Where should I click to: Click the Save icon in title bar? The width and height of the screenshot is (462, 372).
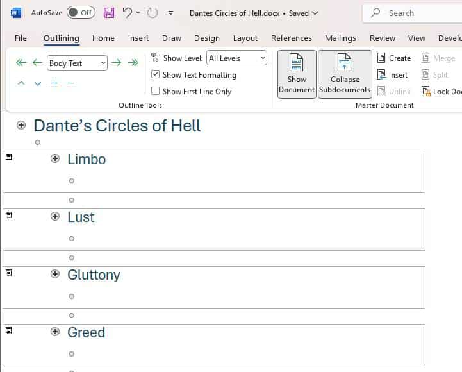109,13
